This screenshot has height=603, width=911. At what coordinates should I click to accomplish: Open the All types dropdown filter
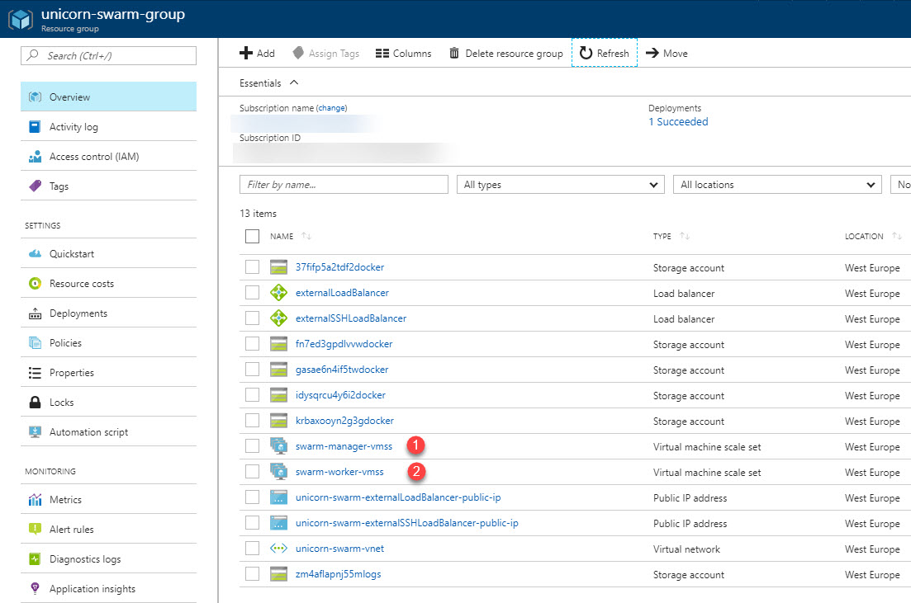tap(560, 184)
